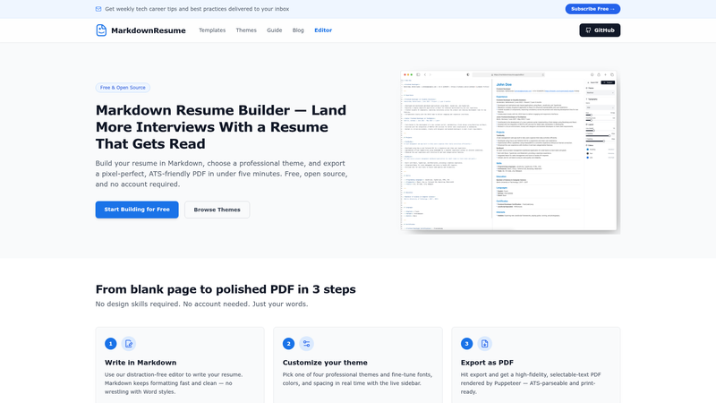The height and width of the screenshot is (403, 716).
Task: Click the 'From blank page to polished PDF' heading
Action: 226,289
